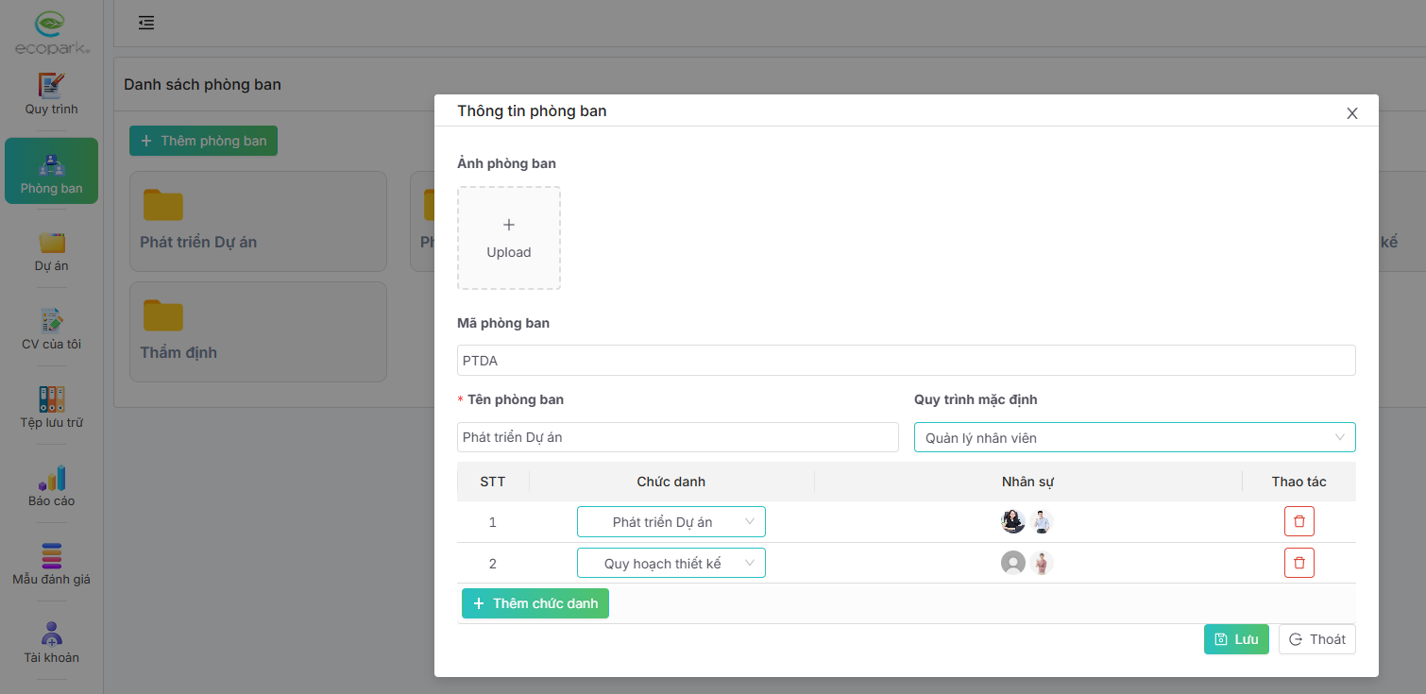Click the Tên phòng ban input
The width and height of the screenshot is (1426, 694).
click(x=677, y=437)
